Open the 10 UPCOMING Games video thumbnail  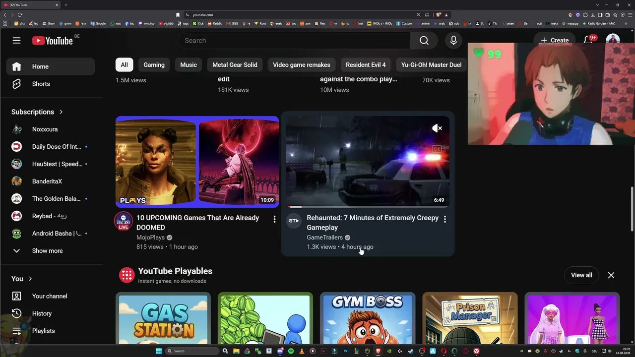(197, 162)
